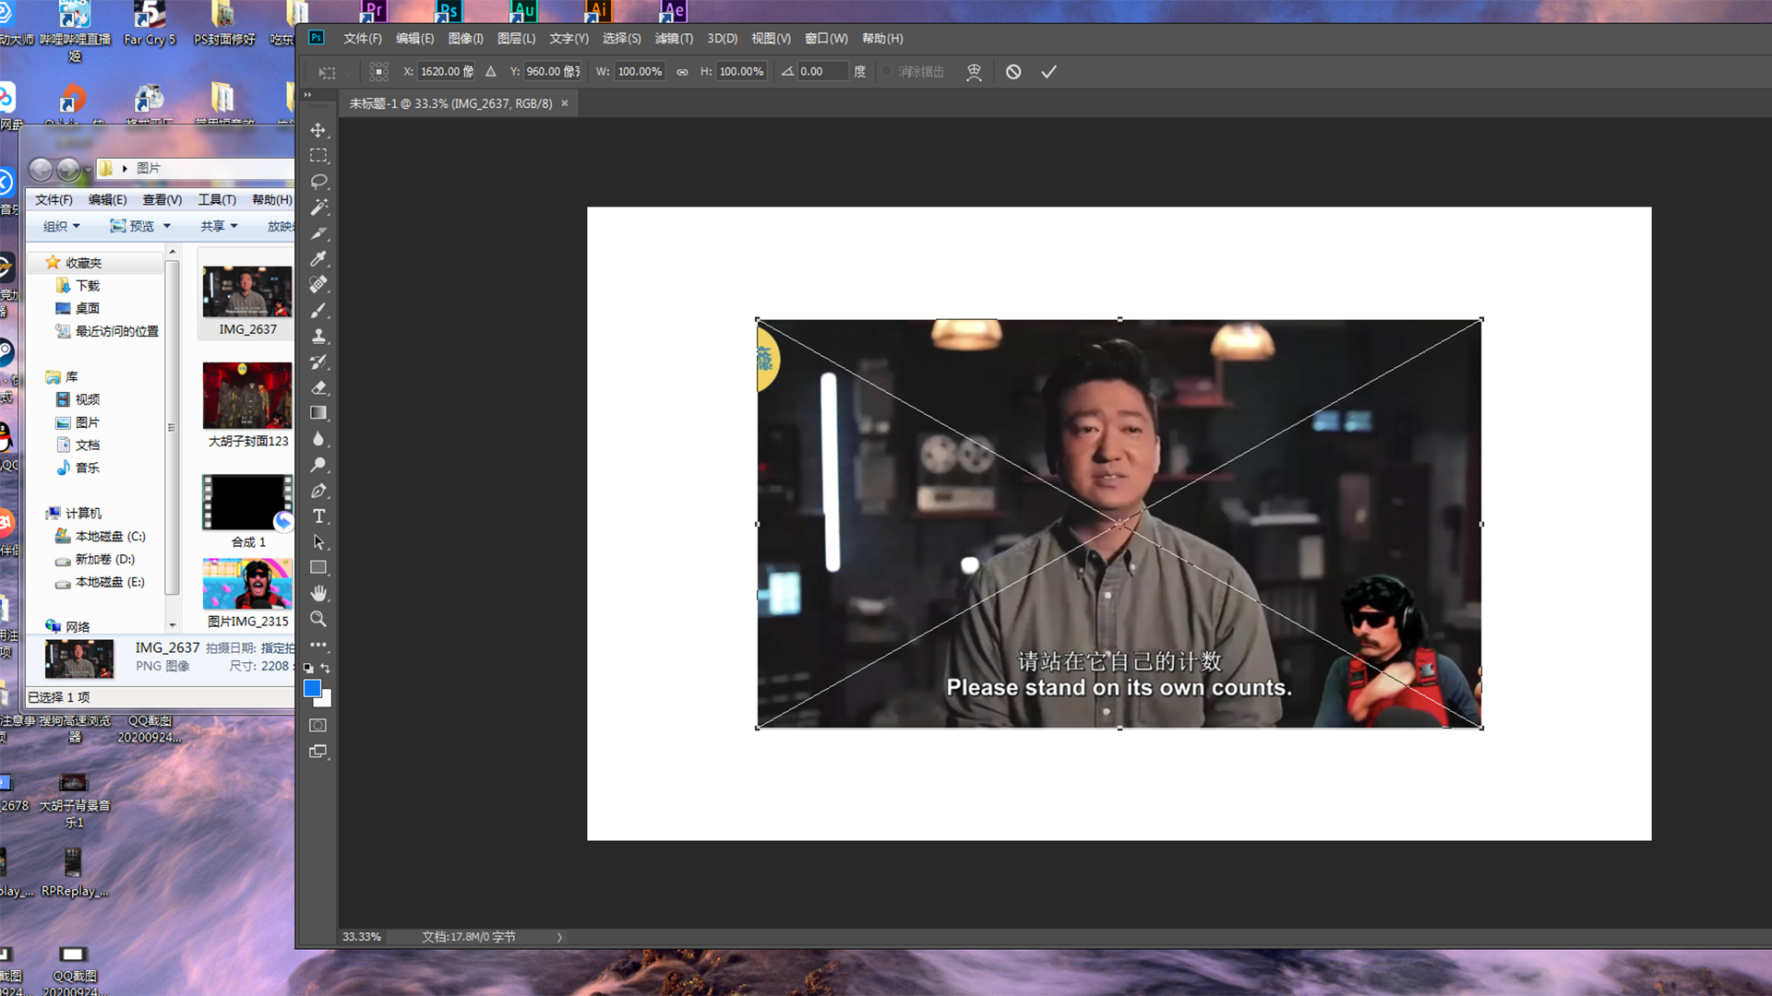The width and height of the screenshot is (1772, 996).
Task: Go back in the Explorer window
Action: pyautogui.click(x=41, y=169)
